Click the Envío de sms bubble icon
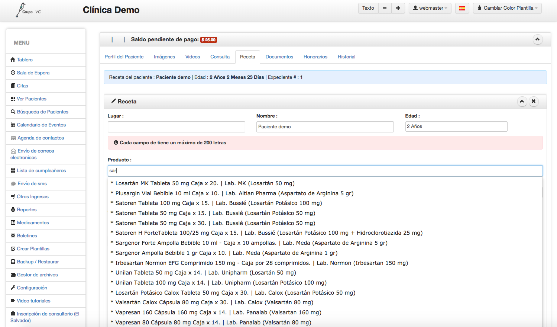The height and width of the screenshot is (327, 557). [x=13, y=184]
